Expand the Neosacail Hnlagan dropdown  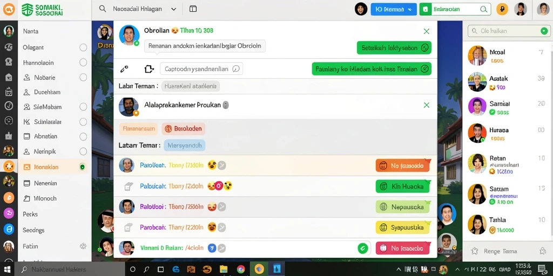173,9
